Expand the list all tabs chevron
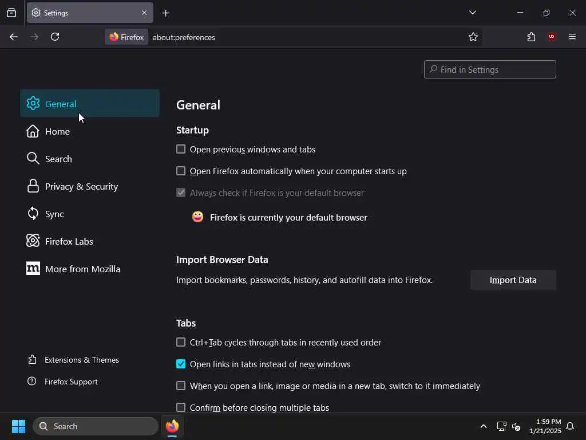The height and width of the screenshot is (440, 586). 472,13
